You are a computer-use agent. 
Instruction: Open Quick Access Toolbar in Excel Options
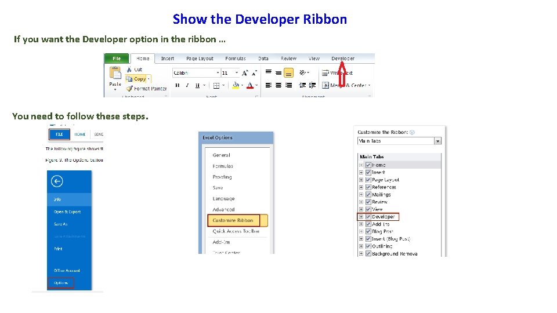(236, 231)
